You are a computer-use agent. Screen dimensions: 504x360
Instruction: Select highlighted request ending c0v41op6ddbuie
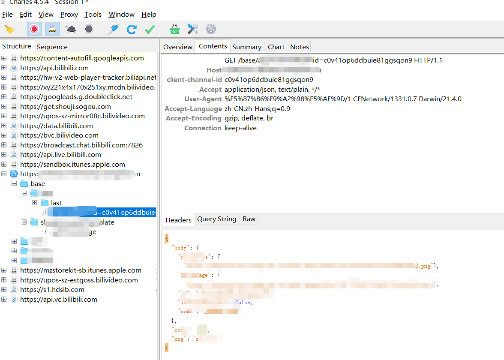point(102,212)
